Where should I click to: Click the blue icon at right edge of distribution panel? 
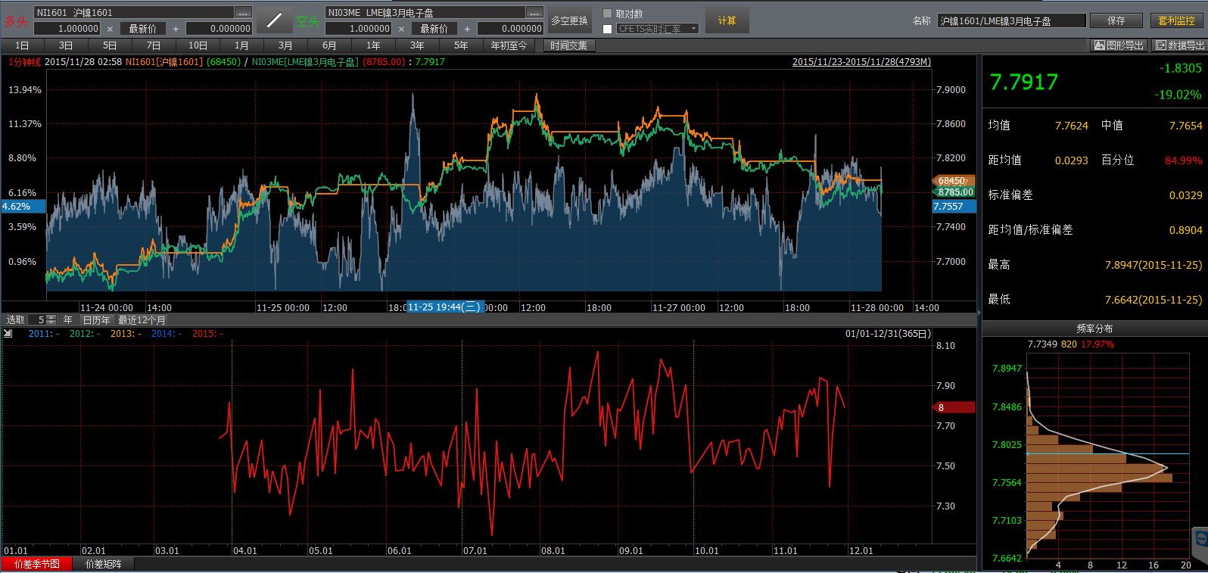coord(1200,540)
